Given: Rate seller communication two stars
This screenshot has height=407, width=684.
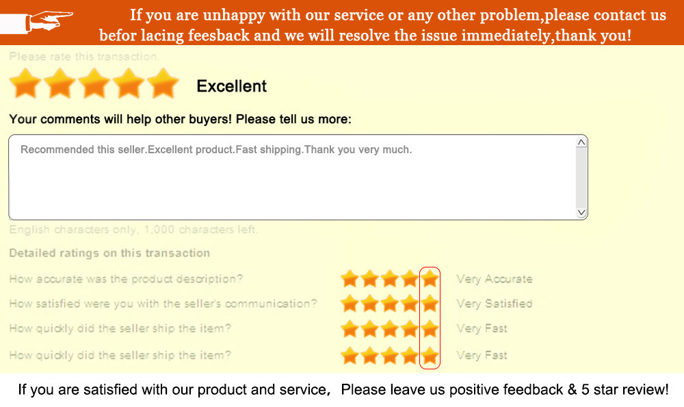Looking at the screenshot, I should [x=370, y=303].
